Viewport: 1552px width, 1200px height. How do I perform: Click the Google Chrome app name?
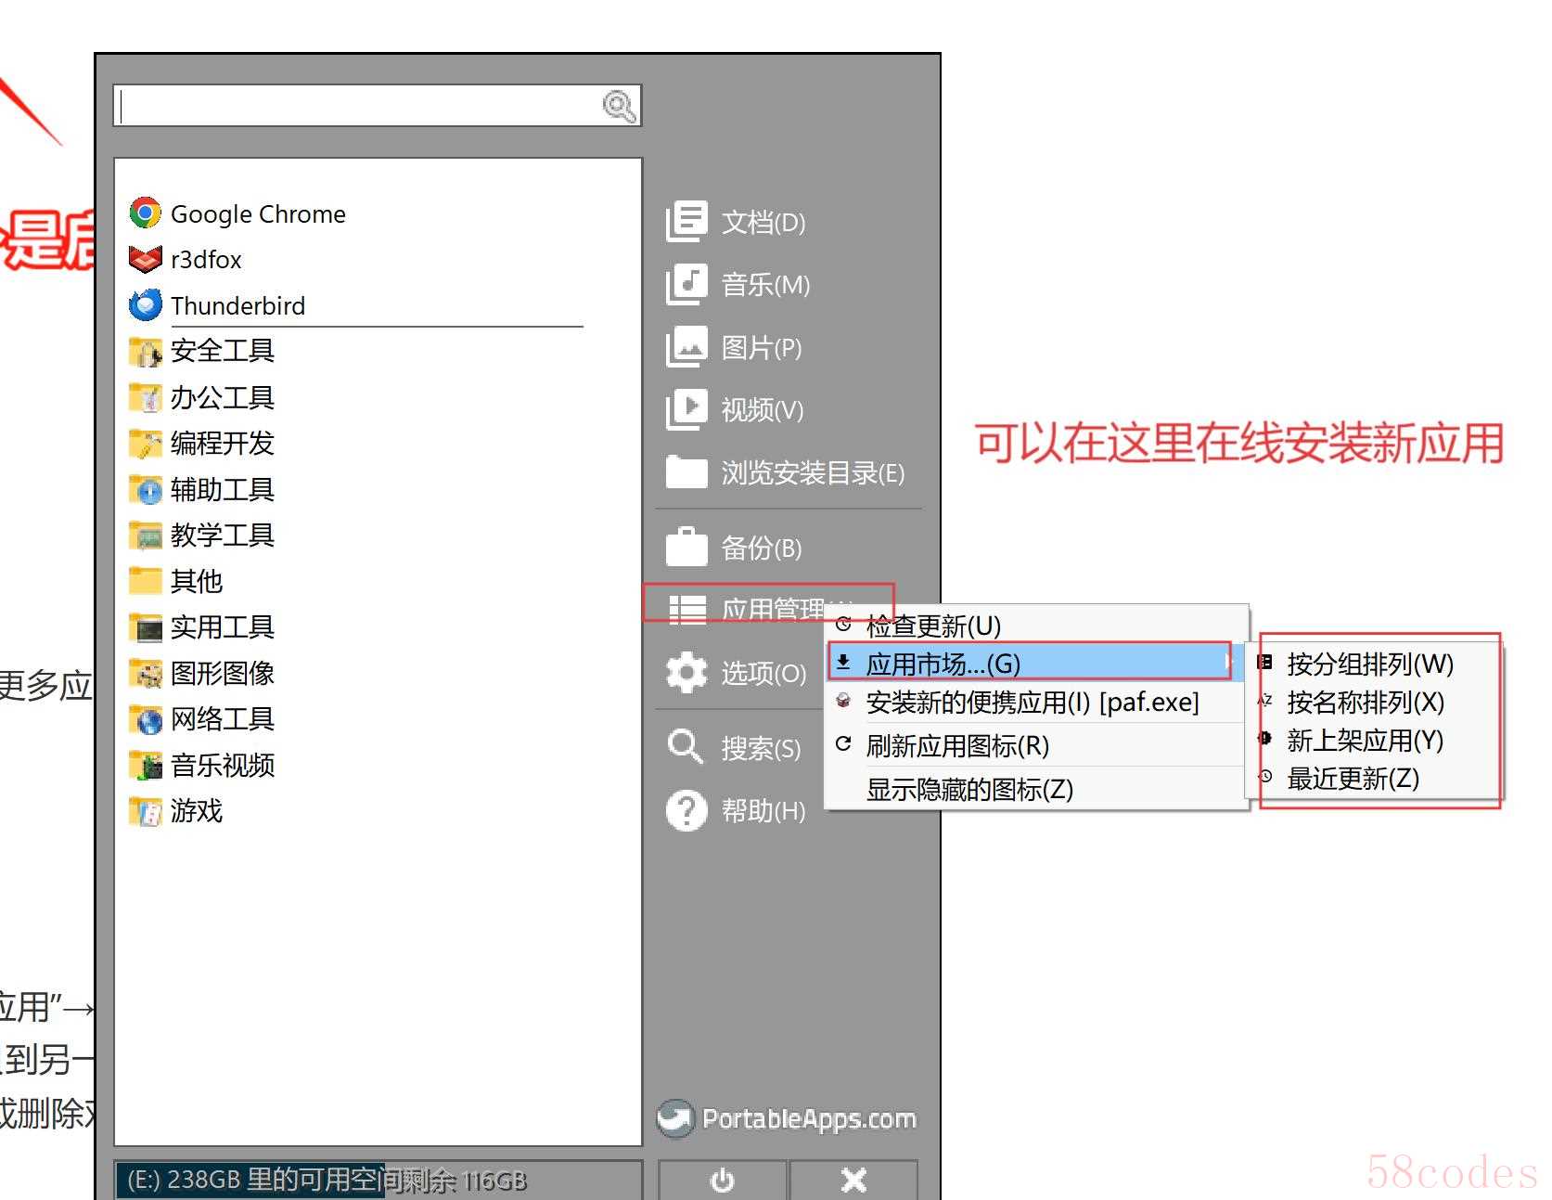(258, 214)
